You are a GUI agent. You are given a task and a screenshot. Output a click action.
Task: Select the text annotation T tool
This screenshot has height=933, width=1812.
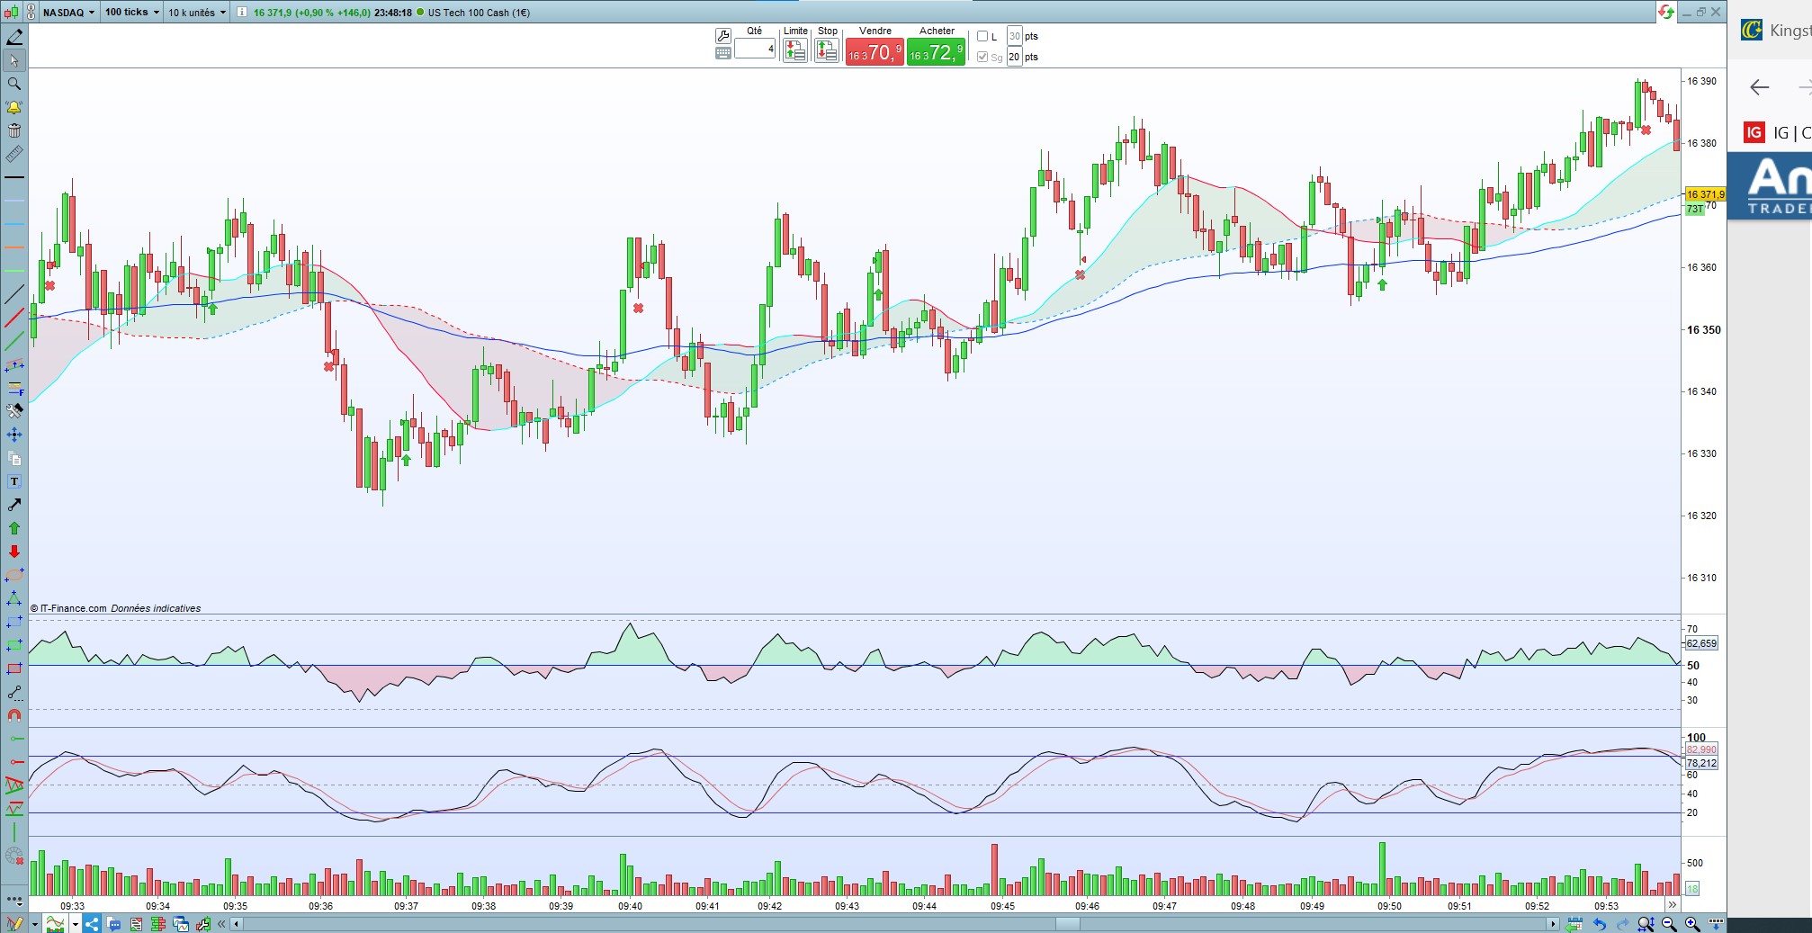[x=14, y=481]
